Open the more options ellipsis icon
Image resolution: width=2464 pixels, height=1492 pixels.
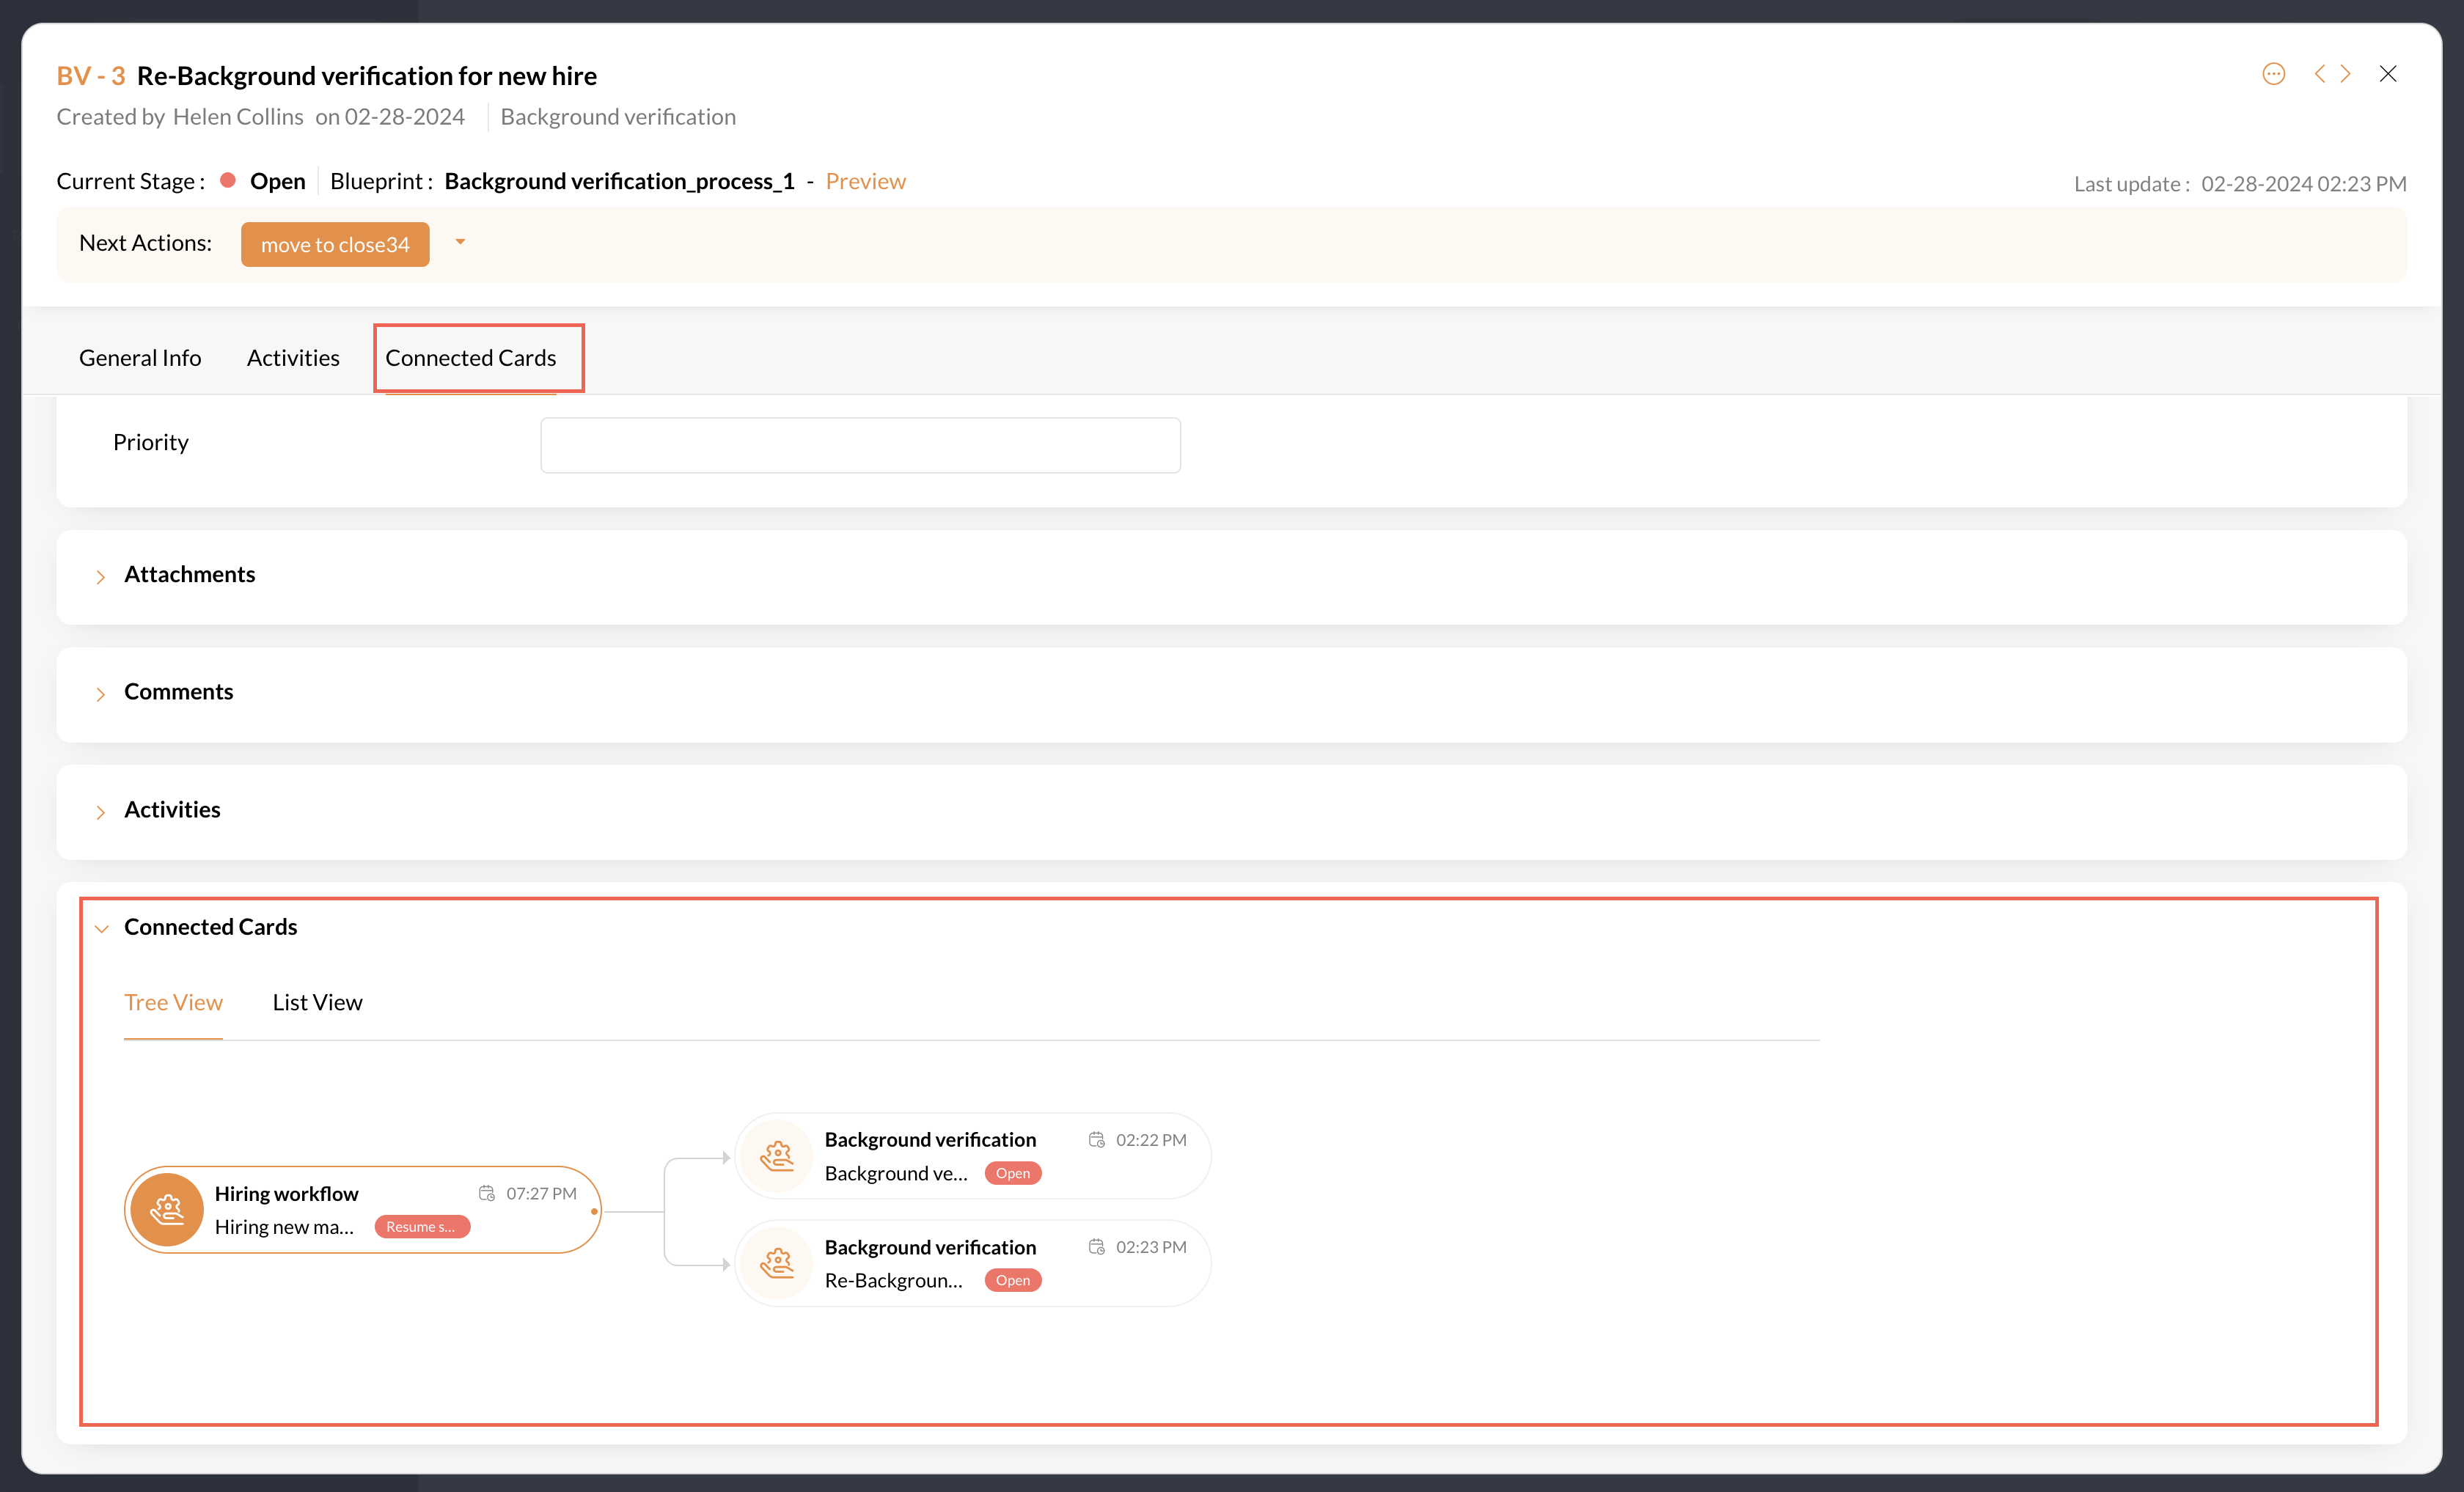pos(2273,74)
